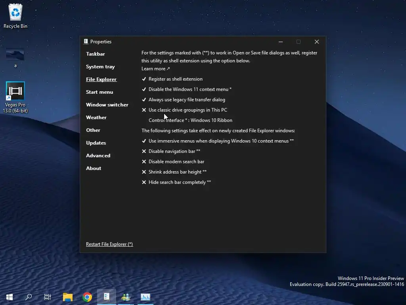Enable Shrink address bar height option
Image resolution: width=406 pixels, height=305 pixels.
[174, 172]
